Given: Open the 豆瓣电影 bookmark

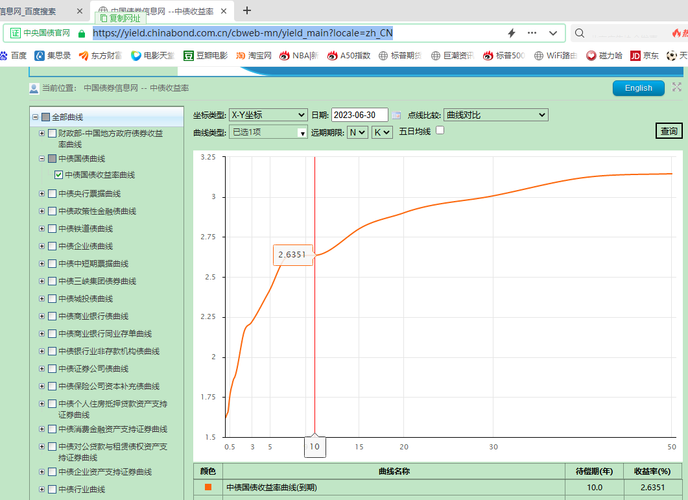Looking at the screenshot, I should click(x=206, y=56).
